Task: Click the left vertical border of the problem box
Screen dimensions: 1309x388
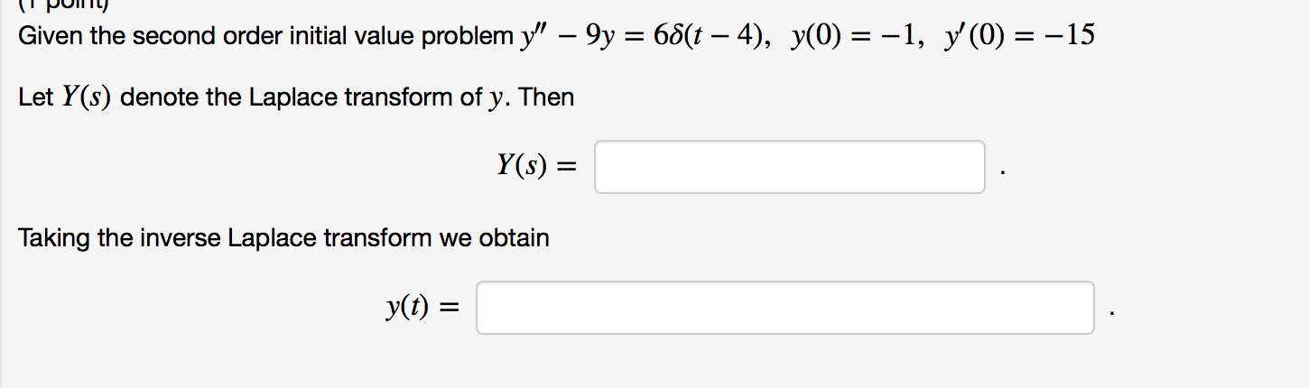Action: 1,194
